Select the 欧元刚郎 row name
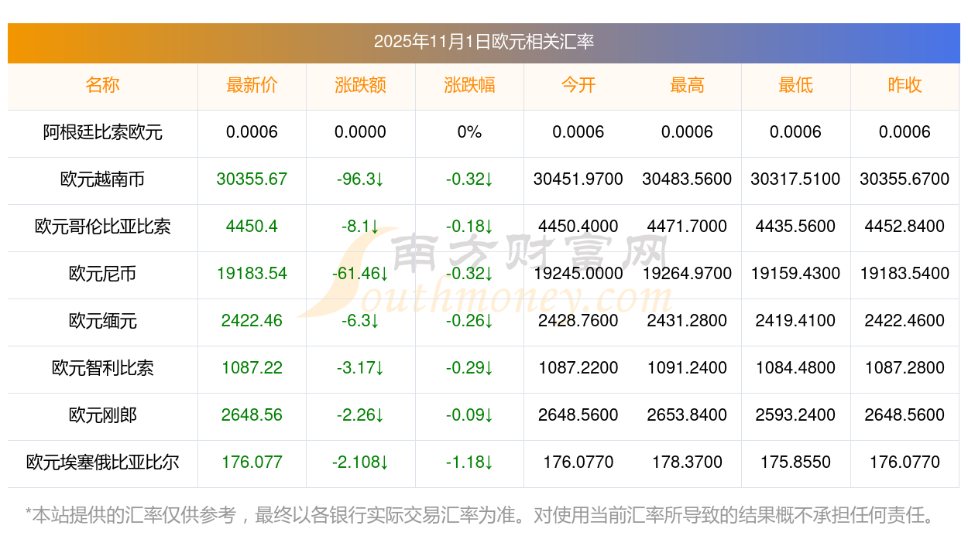This screenshot has height=539, width=968. (x=102, y=415)
